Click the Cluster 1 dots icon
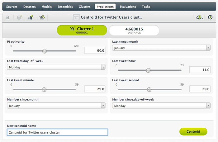Screen dimensions: 218x142 click(72, 29)
